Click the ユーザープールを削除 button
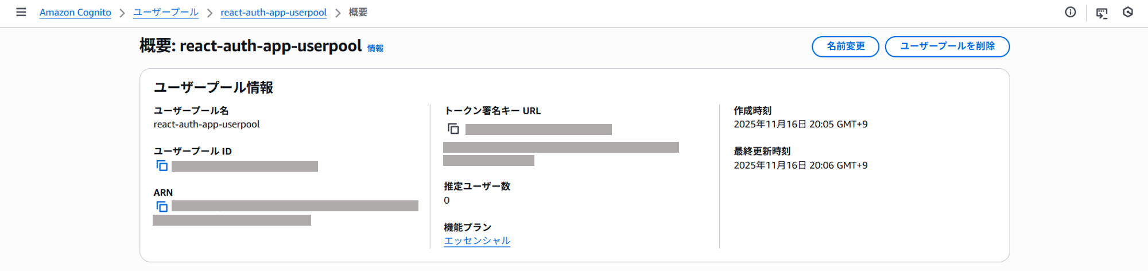Image resolution: width=1148 pixels, height=271 pixels. coord(947,47)
